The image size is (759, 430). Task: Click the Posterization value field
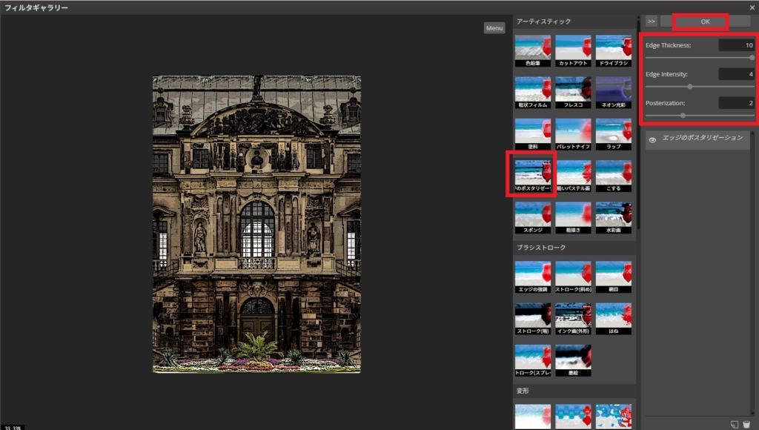737,103
